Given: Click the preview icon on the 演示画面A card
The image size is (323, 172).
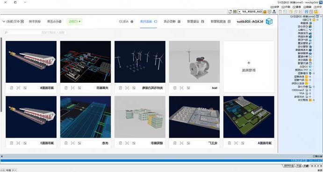Looking at the screenshot, I should pos(236,143).
